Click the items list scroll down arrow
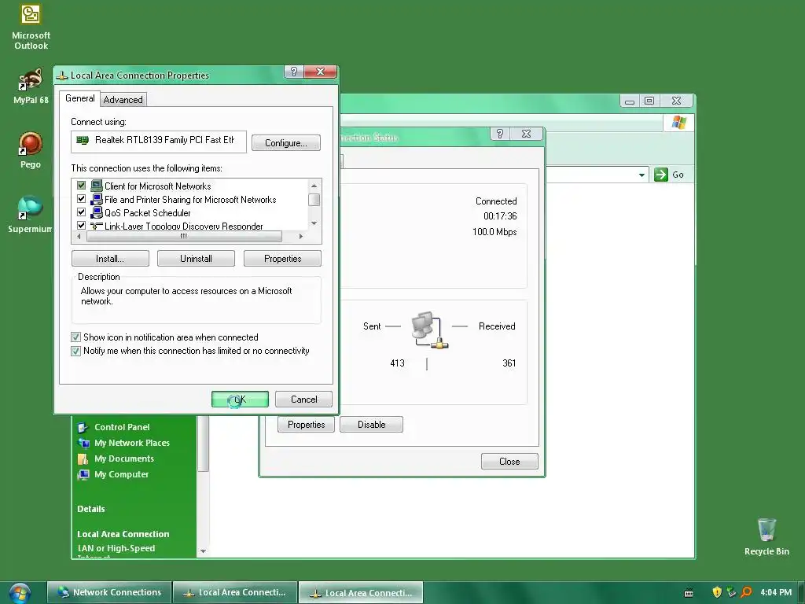The image size is (805, 604). click(314, 223)
